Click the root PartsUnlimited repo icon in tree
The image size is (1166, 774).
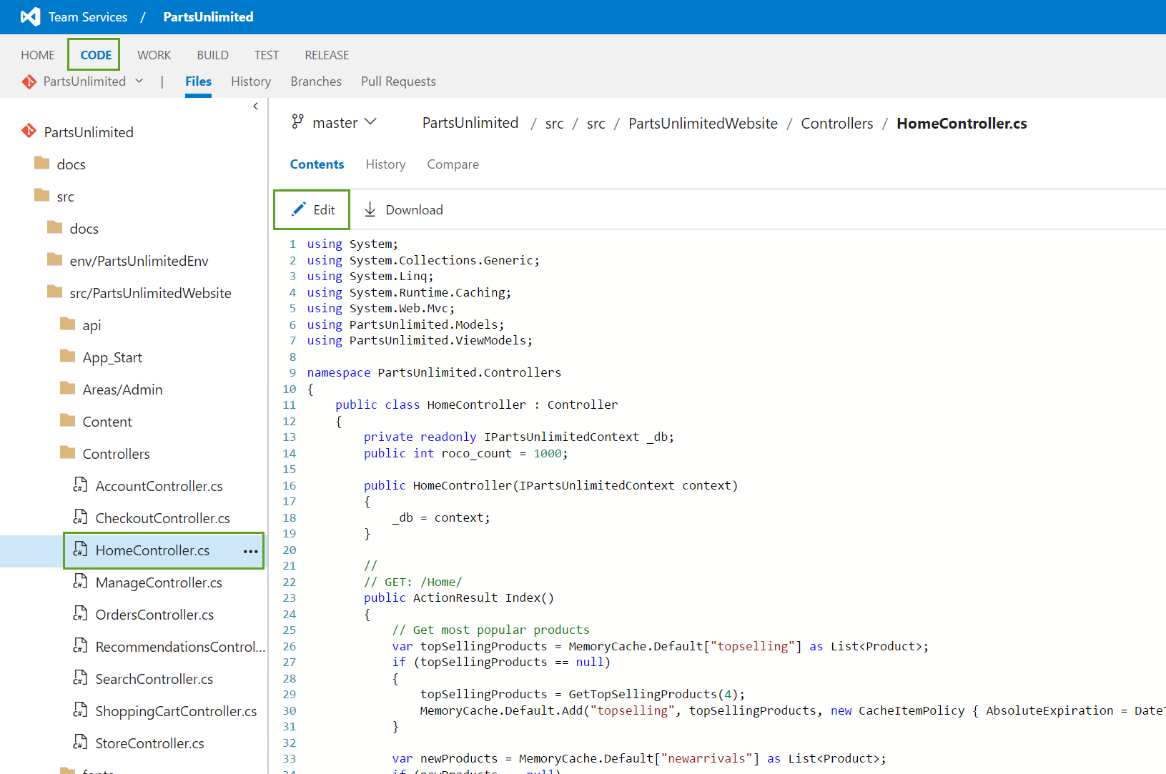[x=29, y=131]
